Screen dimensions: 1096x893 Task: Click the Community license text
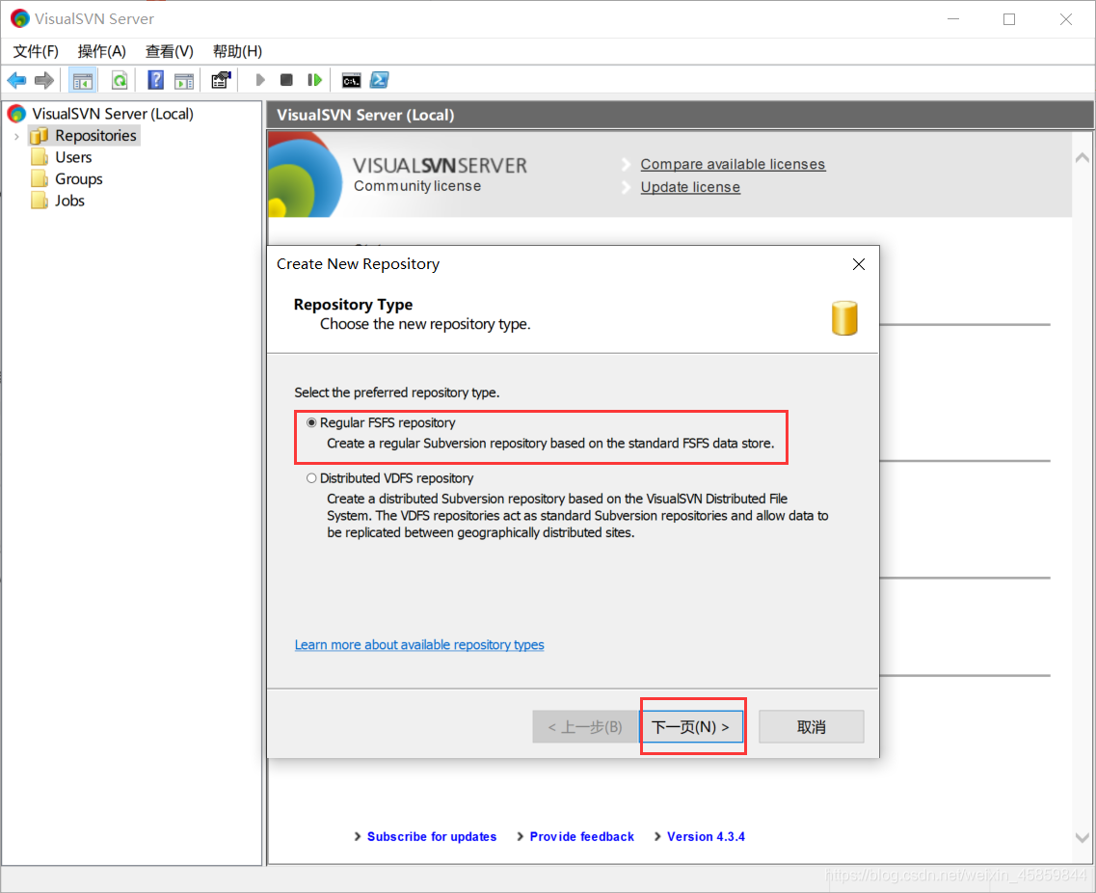tap(417, 186)
